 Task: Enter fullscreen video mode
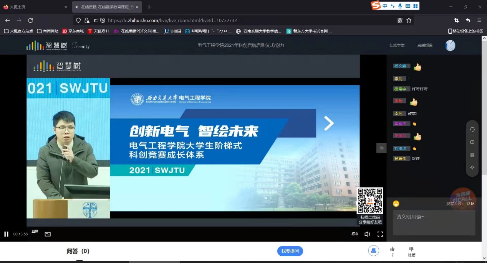point(380,234)
